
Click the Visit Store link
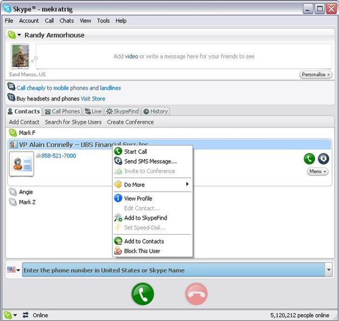click(93, 99)
